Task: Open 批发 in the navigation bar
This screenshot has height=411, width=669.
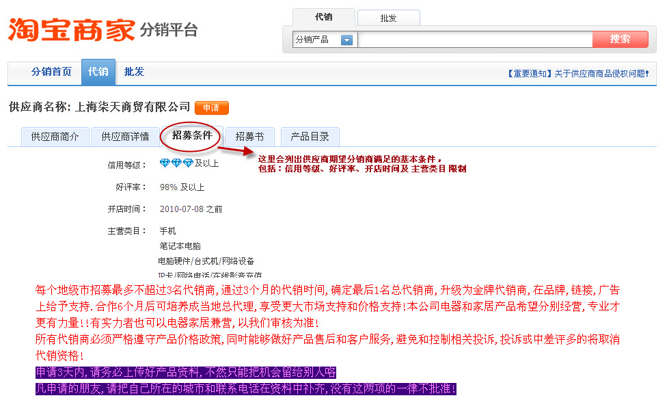Action: 134,72
